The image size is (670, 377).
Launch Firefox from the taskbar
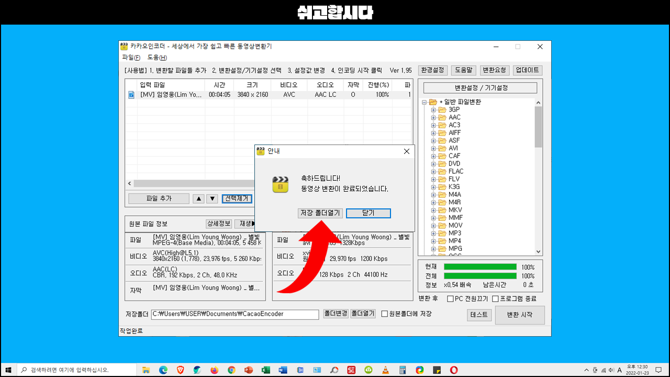[214, 370]
